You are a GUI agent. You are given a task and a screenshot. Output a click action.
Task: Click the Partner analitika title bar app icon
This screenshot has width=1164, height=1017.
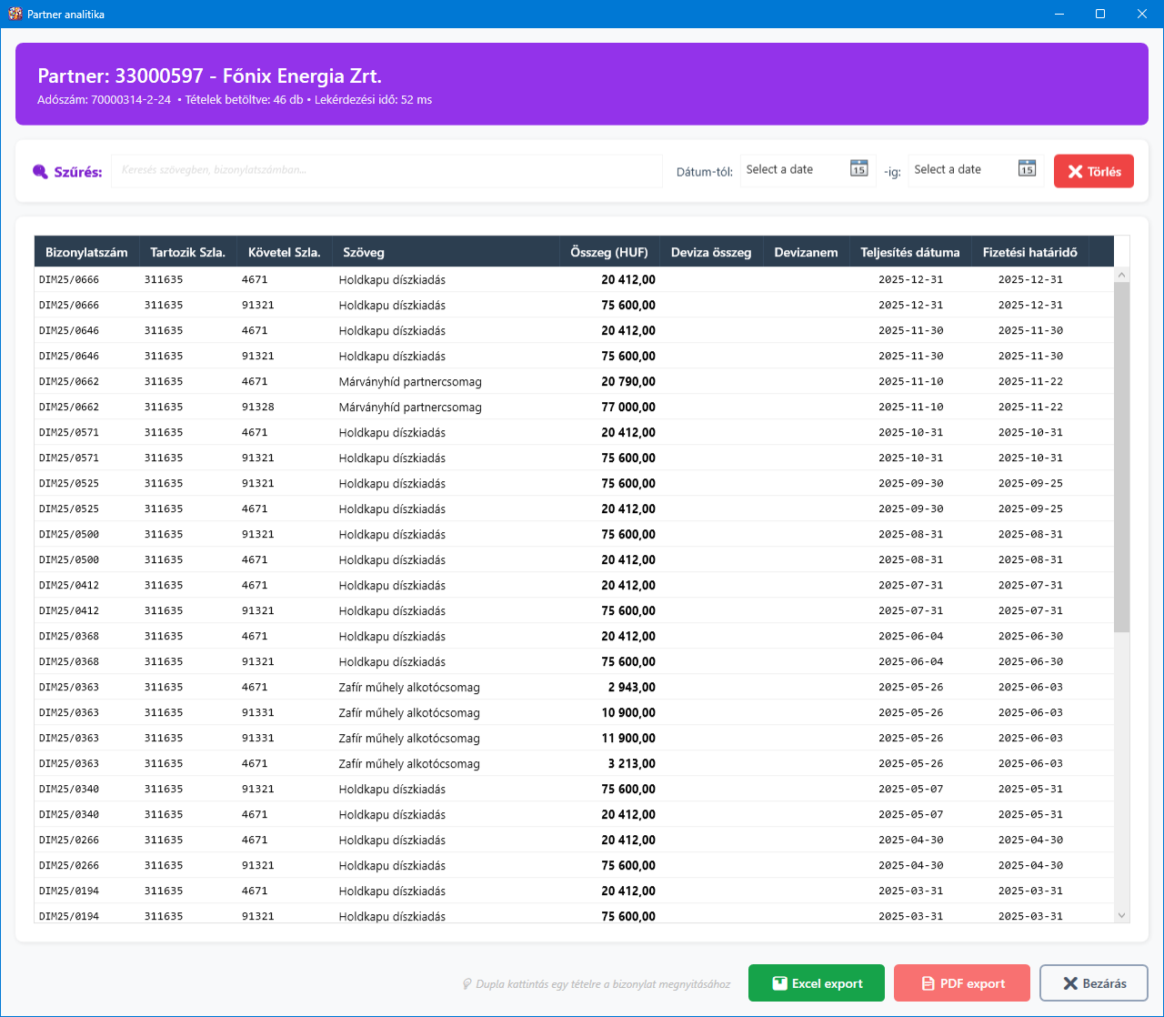click(15, 14)
